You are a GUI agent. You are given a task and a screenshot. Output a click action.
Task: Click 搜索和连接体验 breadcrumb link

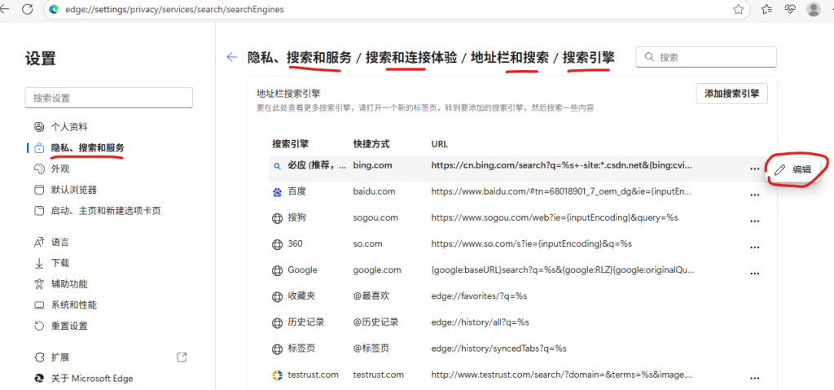[411, 58]
